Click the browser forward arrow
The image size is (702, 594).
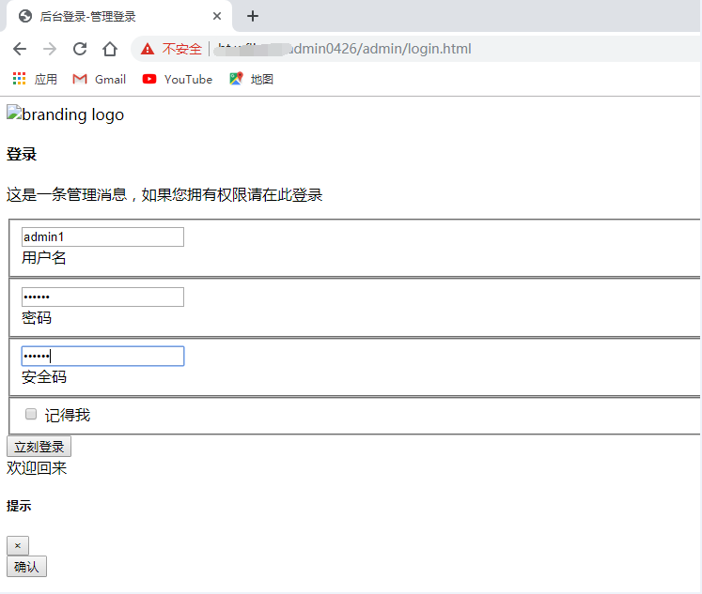50,49
